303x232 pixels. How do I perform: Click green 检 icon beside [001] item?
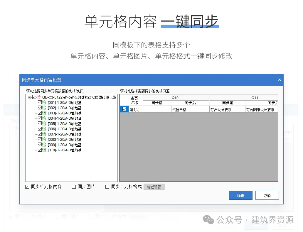44,102
